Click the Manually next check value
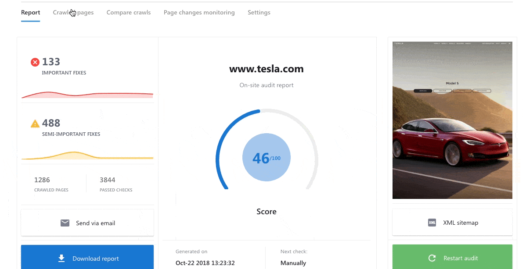 (293, 263)
